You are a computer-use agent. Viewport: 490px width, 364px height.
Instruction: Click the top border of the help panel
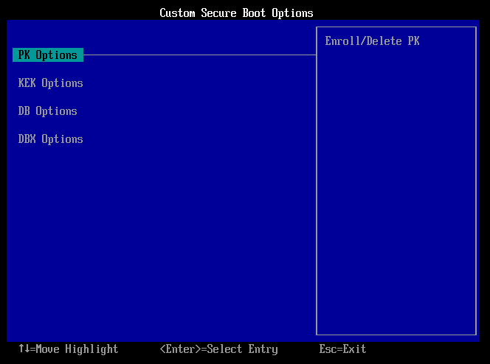[396, 27]
